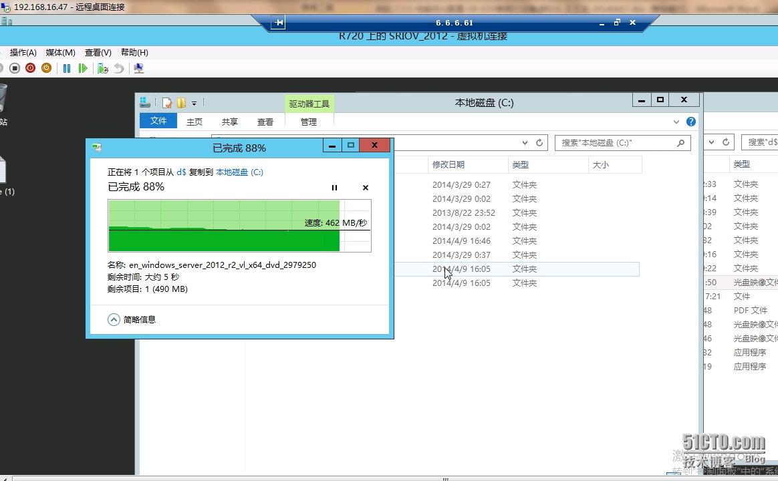Click the search magnifier icon
The width and height of the screenshot is (778, 481).
(x=681, y=143)
